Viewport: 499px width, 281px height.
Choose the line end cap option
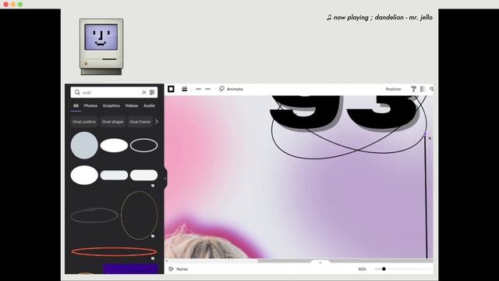(208, 89)
